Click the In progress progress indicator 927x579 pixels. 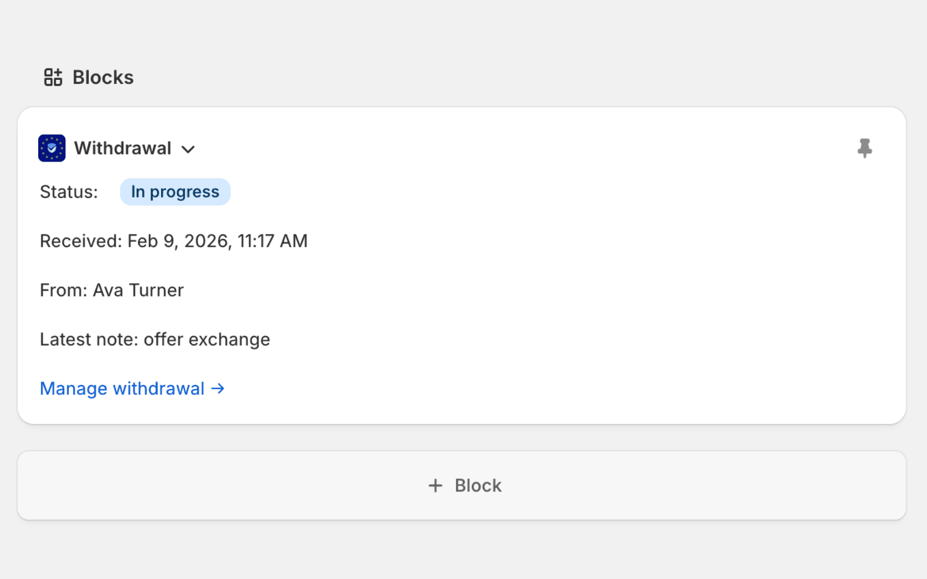click(x=175, y=192)
